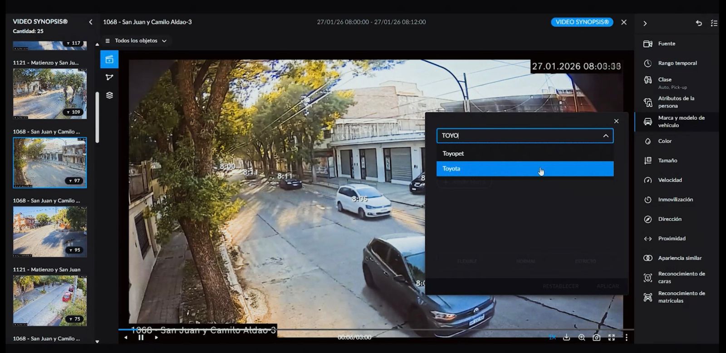Image resolution: width=726 pixels, height=353 pixels.
Task: Collapse the right filter panel chevron
Action: 645,23
